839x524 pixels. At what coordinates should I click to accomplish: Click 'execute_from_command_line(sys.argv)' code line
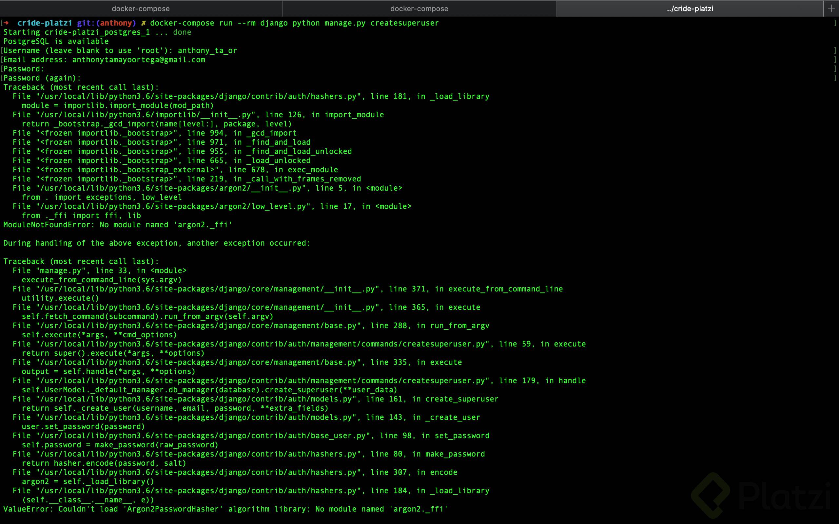(102, 280)
